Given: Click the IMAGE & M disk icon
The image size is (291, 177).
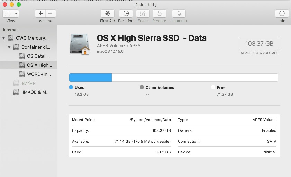Looking at the screenshot, I should [16, 92].
